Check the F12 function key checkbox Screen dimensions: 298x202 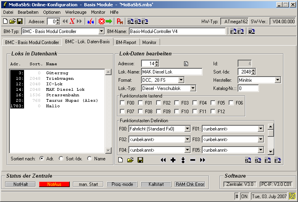[212, 111]
